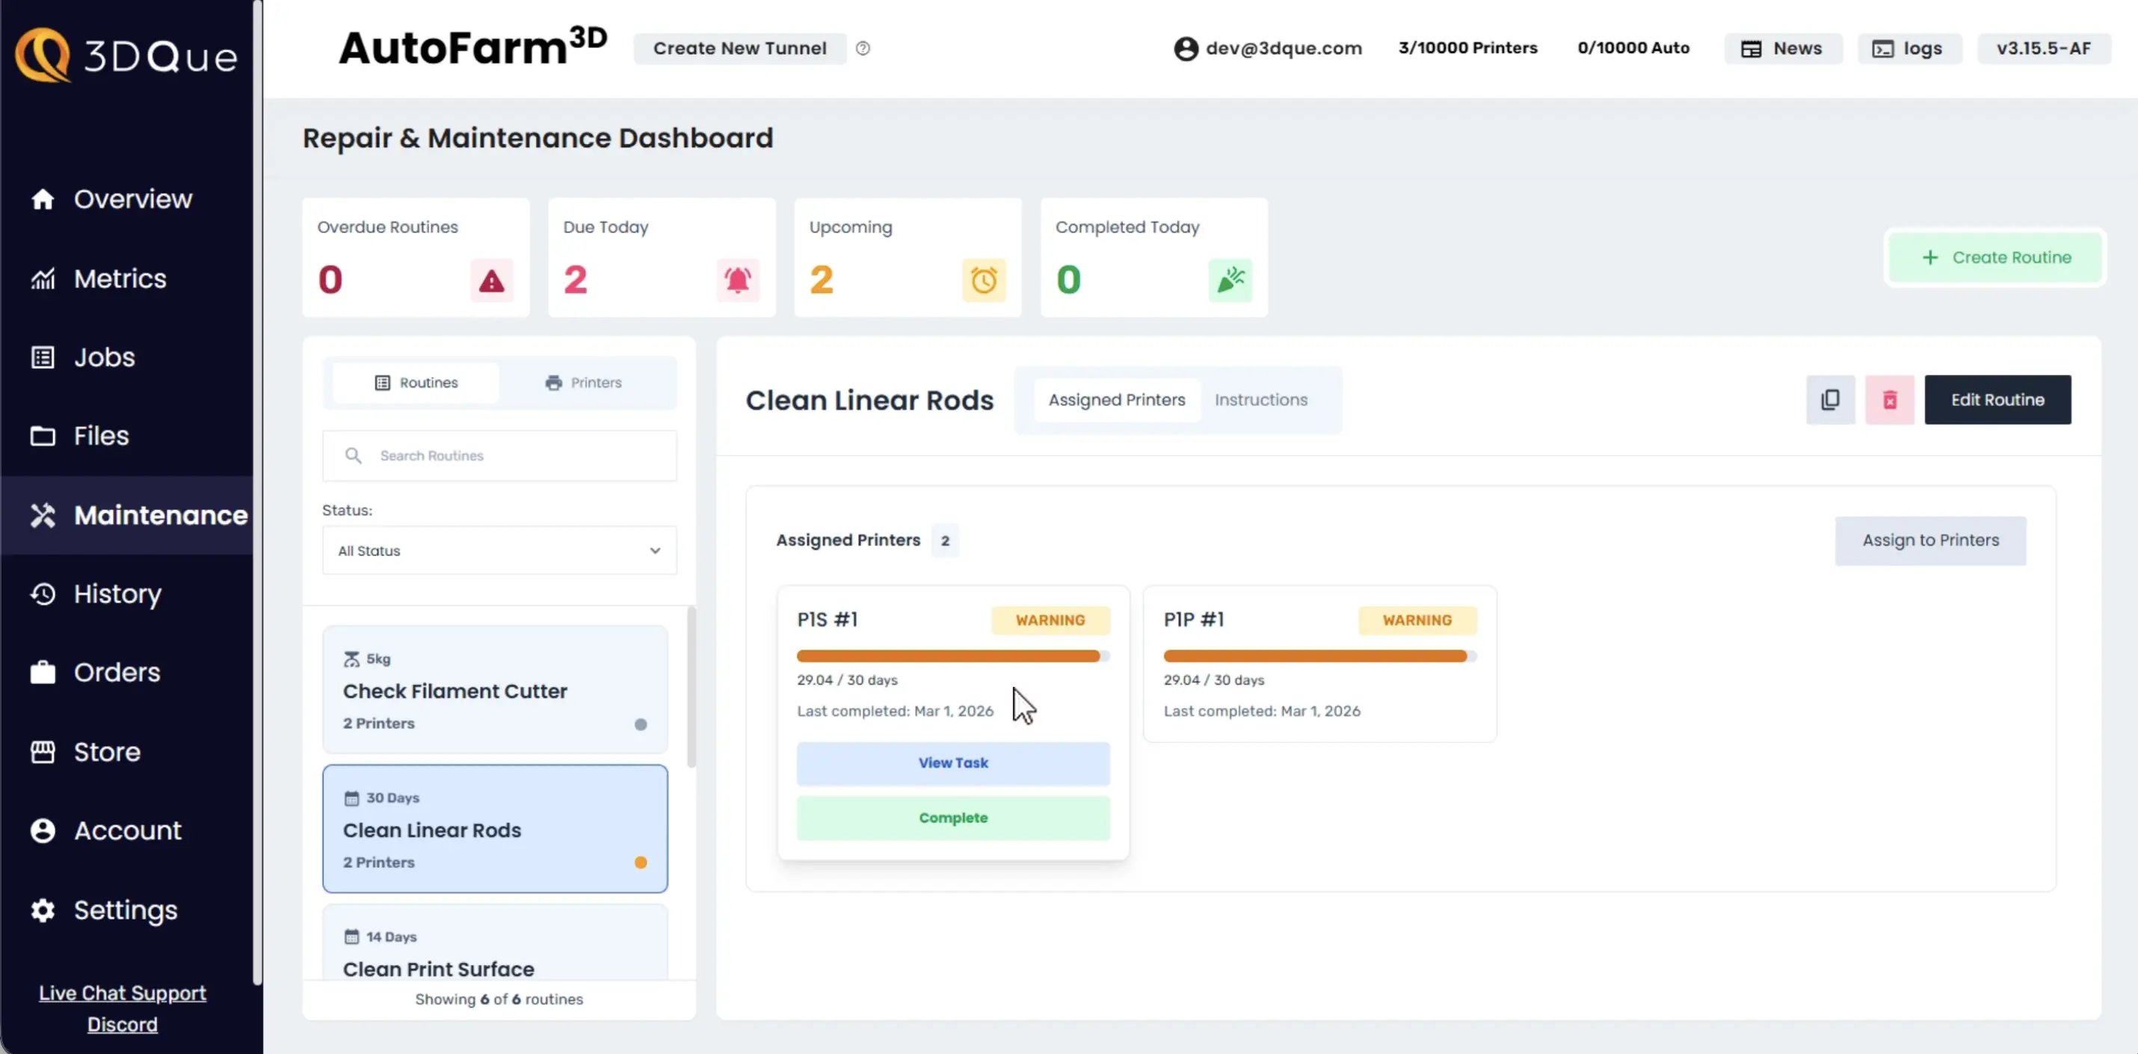Open the Files section
Viewport: 2138px width, 1054px height.
[x=100, y=436]
